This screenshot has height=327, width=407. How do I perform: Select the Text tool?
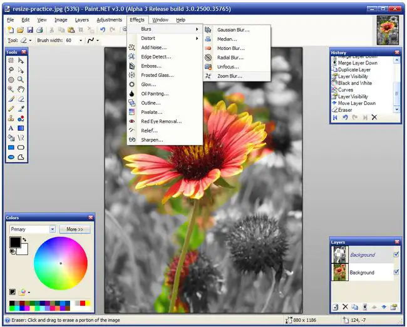pos(11,128)
